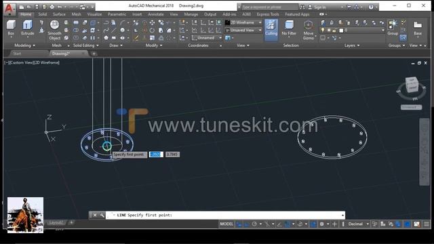This screenshot has height=244, width=434.
Task: Expand the Groups panel
Action: coord(397,45)
